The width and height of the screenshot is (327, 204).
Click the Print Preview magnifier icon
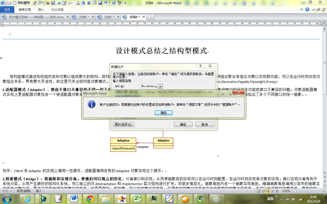tap(77, 3)
